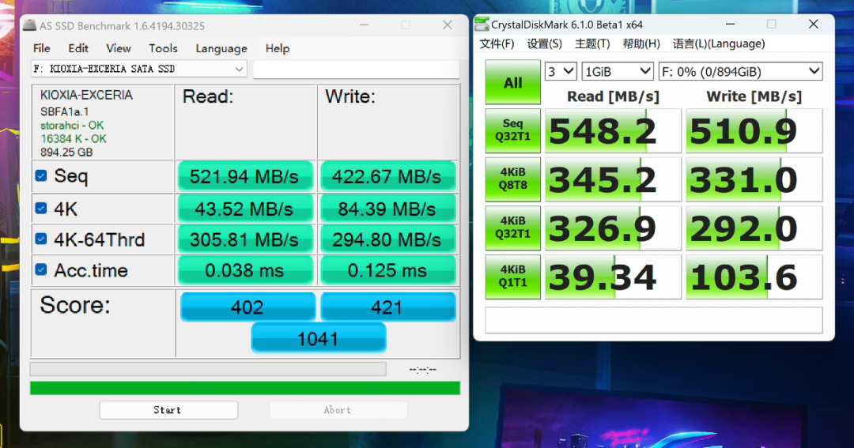
Task: Open the 语言(L)(Language) menu in CrystalDiskMark
Action: click(718, 44)
